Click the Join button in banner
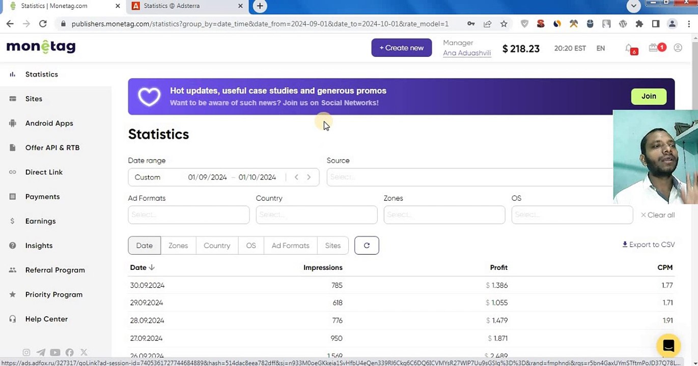 (649, 96)
